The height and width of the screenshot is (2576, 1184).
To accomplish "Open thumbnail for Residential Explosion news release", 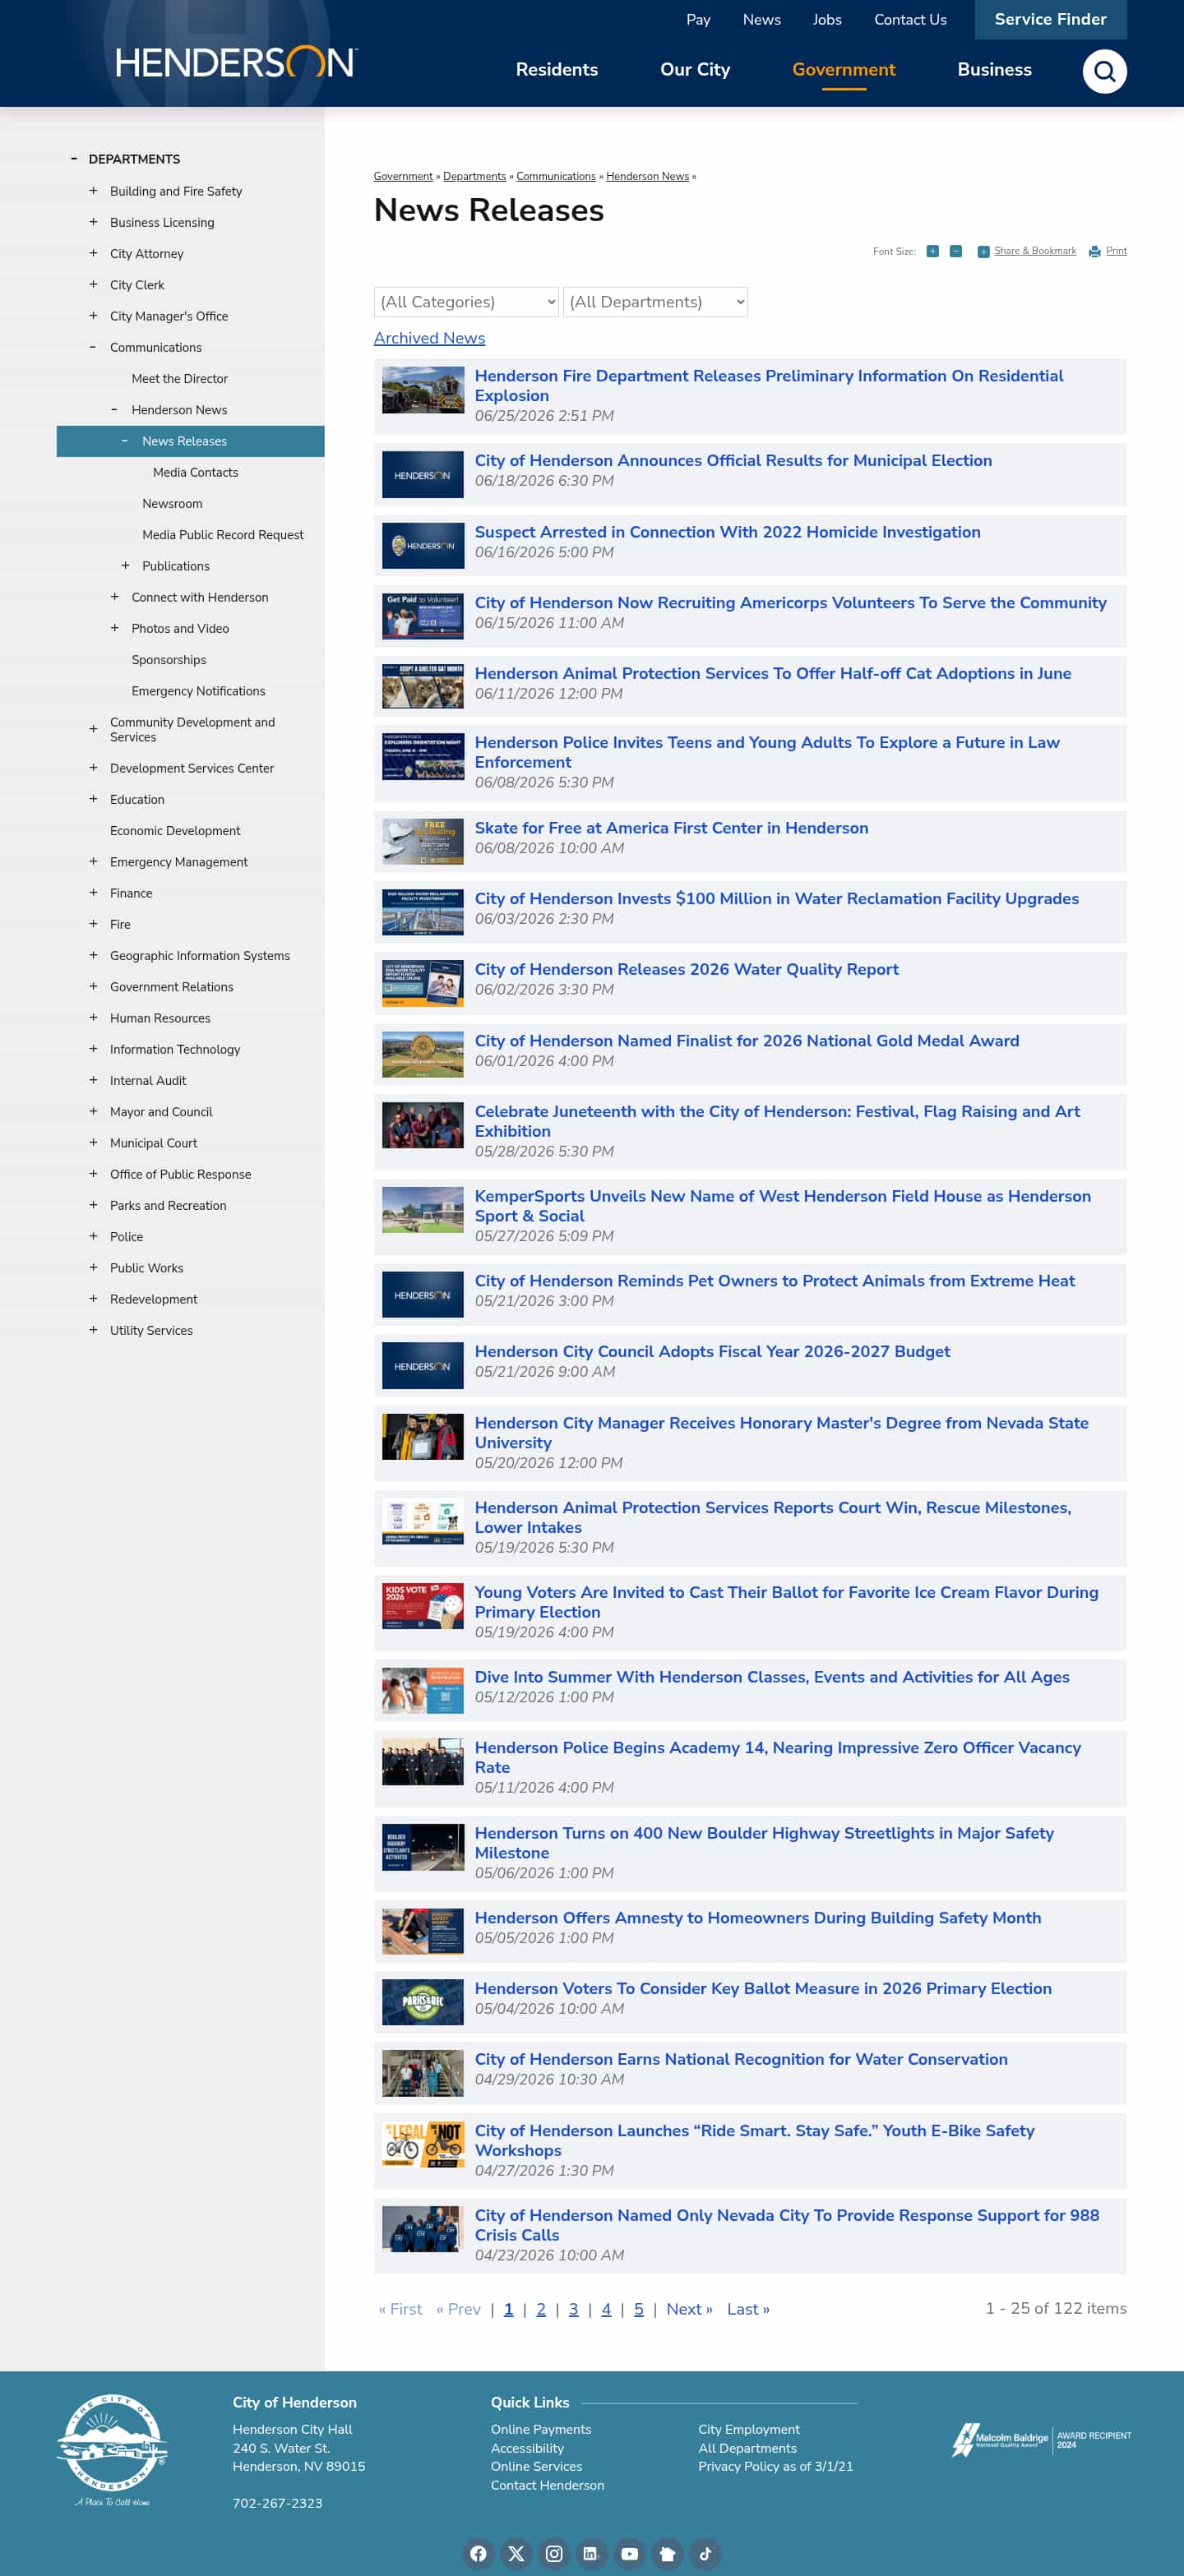I will tap(423, 390).
